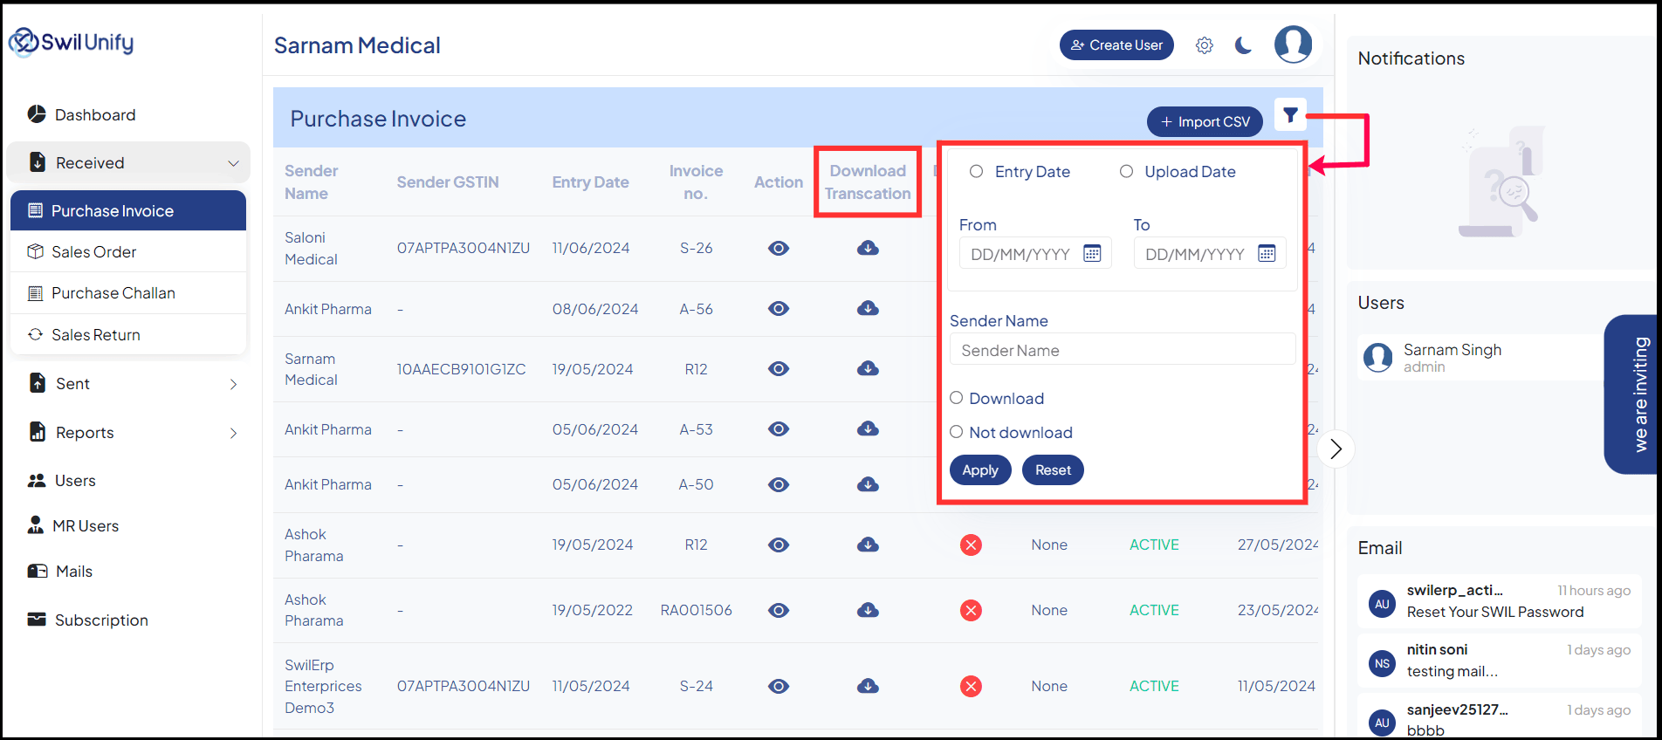The image size is (1662, 740).
Task: Open nitin soni email NS avatar
Action: (1382, 663)
